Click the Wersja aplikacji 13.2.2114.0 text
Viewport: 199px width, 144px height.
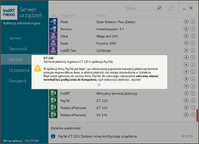21,141
